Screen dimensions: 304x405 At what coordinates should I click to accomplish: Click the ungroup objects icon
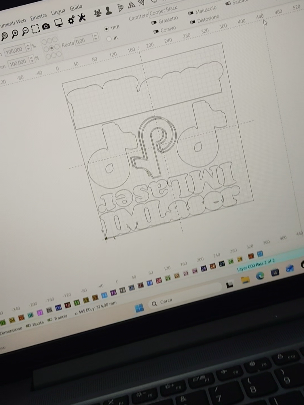click(108, 10)
